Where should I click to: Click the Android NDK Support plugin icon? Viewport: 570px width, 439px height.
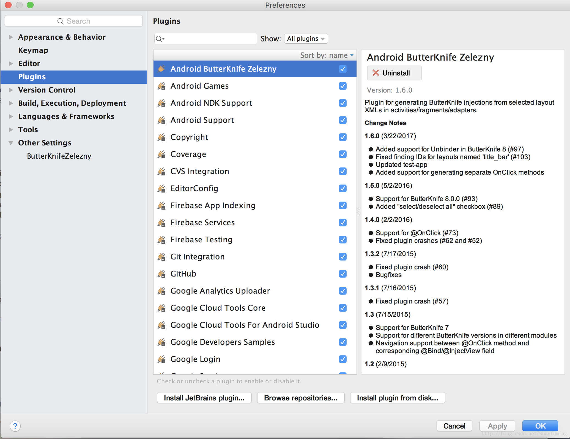click(162, 103)
